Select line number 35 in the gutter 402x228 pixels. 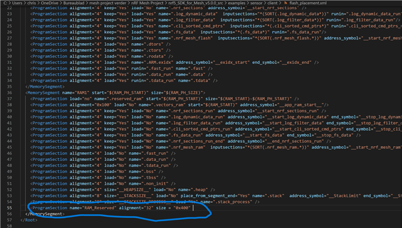9,86
